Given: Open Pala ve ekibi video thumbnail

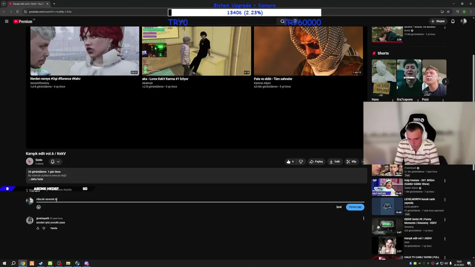Looking at the screenshot, I should [308, 51].
